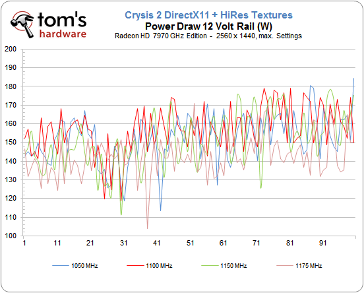Viewport: 364px width, 293px height.
Task: Click the title "Crysis 2 DirectX11 + HiRes Textures"
Action: [x=208, y=15]
